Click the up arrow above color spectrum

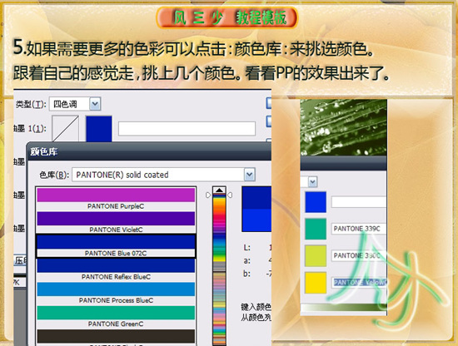[219, 190]
